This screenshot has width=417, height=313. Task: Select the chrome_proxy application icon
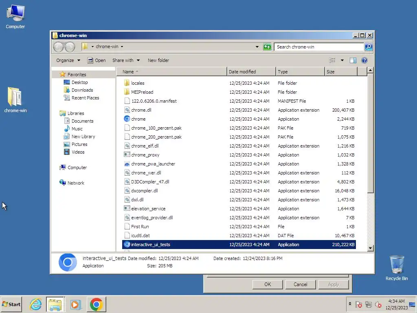127,155
